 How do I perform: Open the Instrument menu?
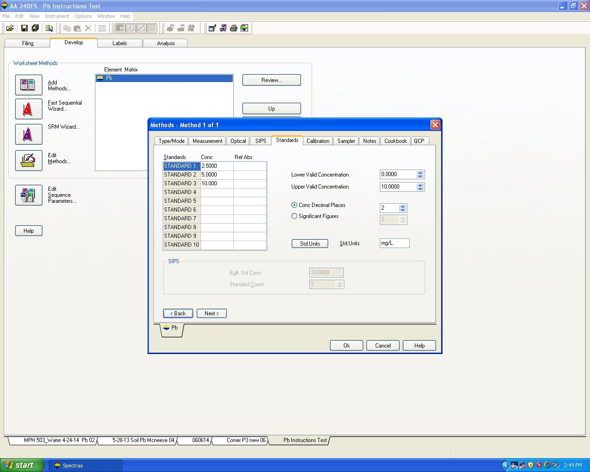point(57,16)
